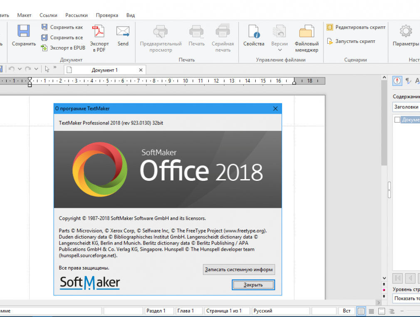Image resolution: width=420 pixels, height=317 pixels.
Task: Open the Показать то level dropdown
Action: pos(406,299)
